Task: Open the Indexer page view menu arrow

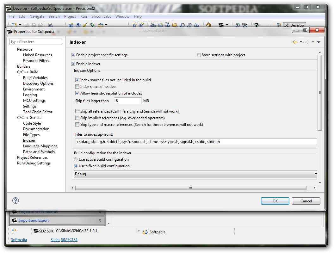Action: 319,42
